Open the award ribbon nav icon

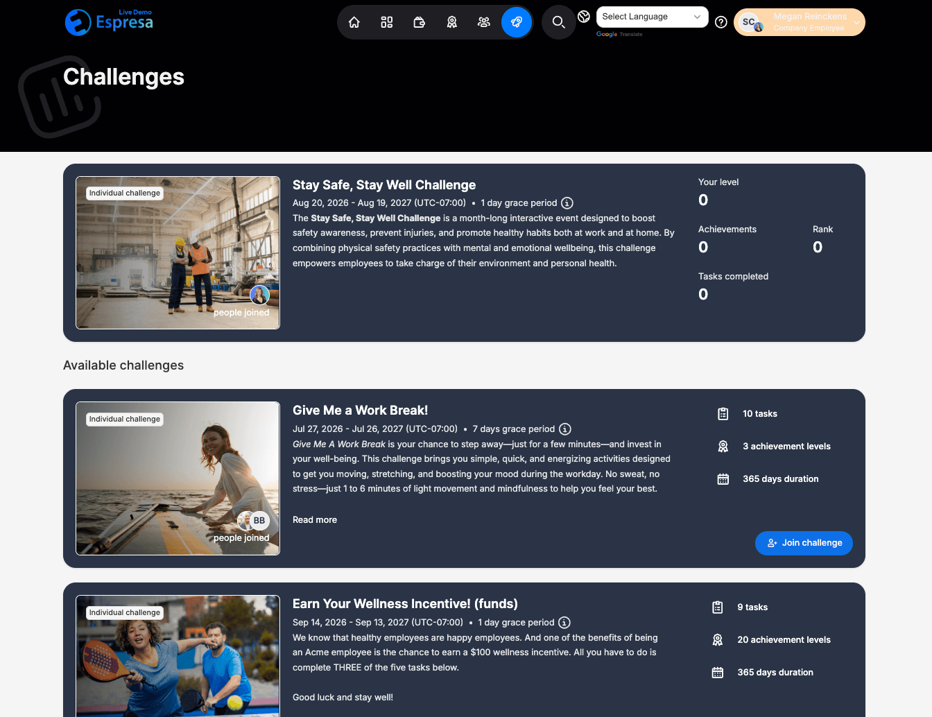click(x=452, y=22)
